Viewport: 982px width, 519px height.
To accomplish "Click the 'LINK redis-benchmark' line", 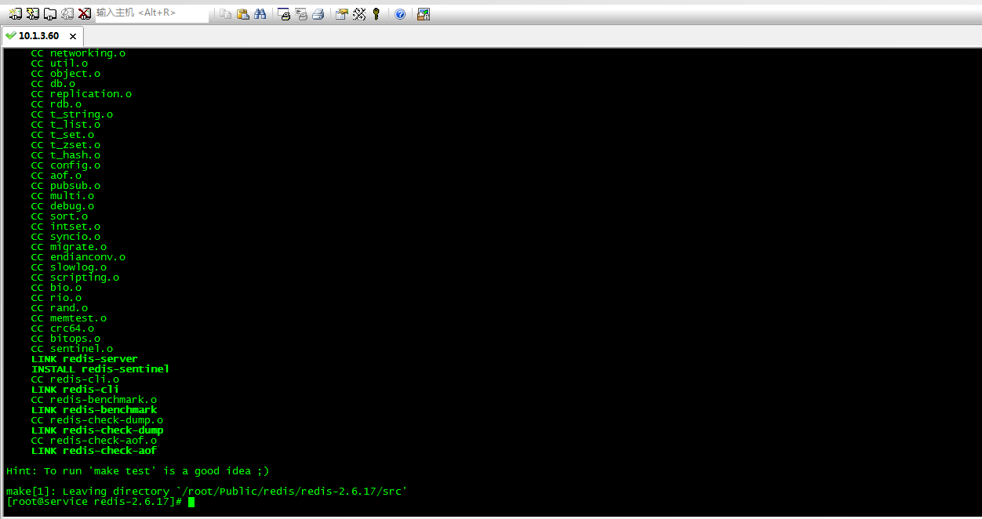I will tap(94, 410).
